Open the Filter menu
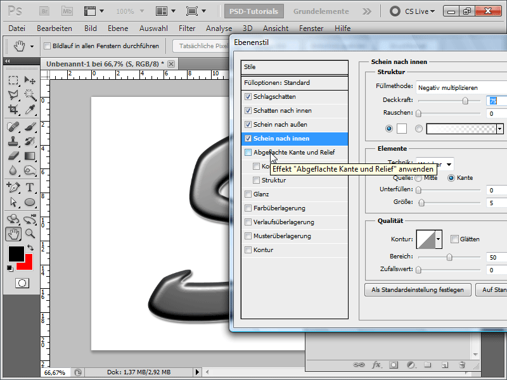Viewport: 507px width, 380px height. [187, 28]
